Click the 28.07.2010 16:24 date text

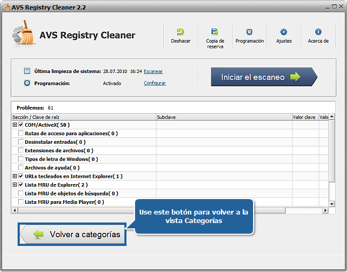pos(122,71)
